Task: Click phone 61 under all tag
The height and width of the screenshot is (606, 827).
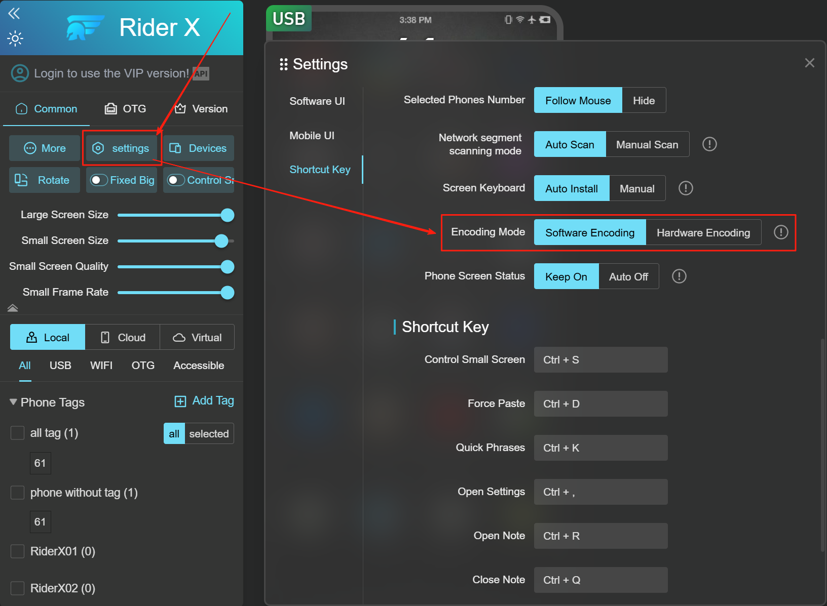Action: [x=40, y=463]
